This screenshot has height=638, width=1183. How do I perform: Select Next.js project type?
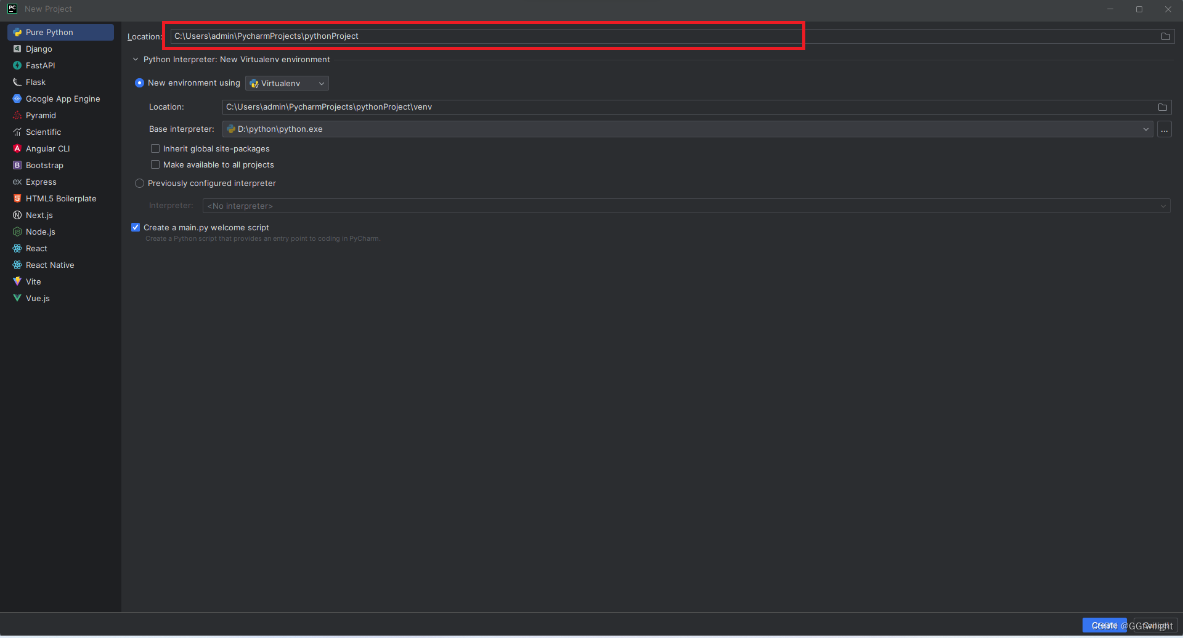point(60,216)
